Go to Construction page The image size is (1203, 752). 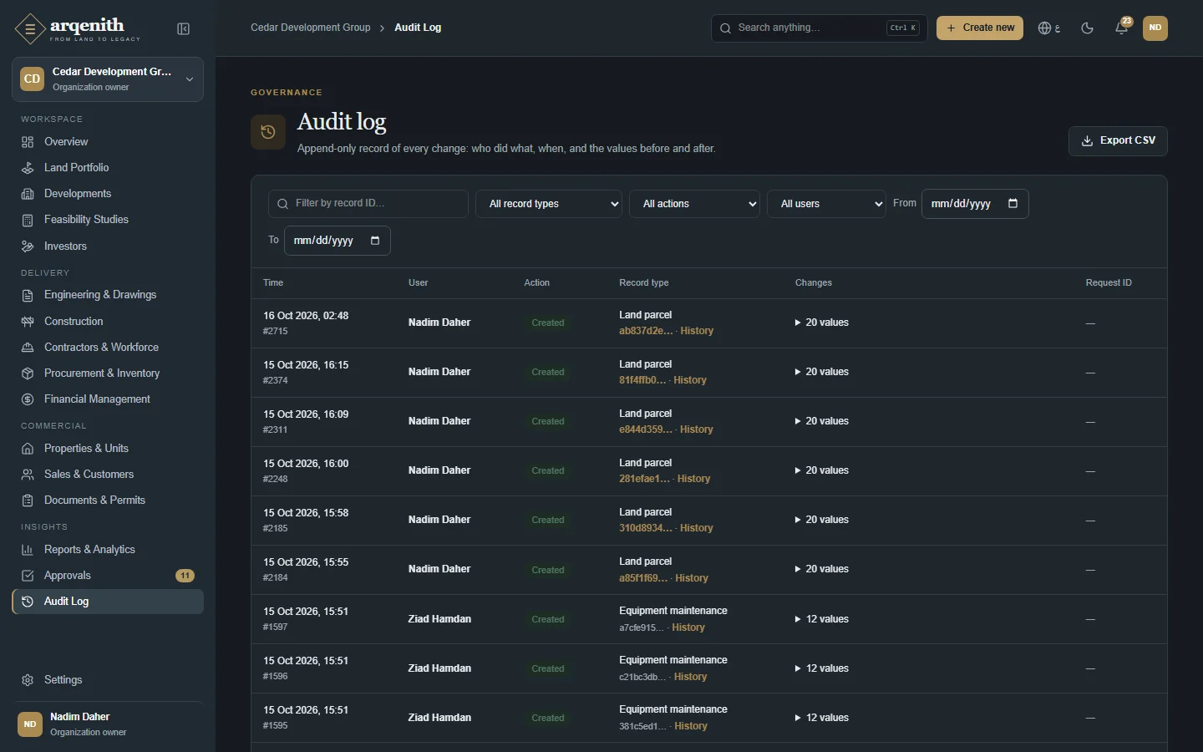coord(107,322)
